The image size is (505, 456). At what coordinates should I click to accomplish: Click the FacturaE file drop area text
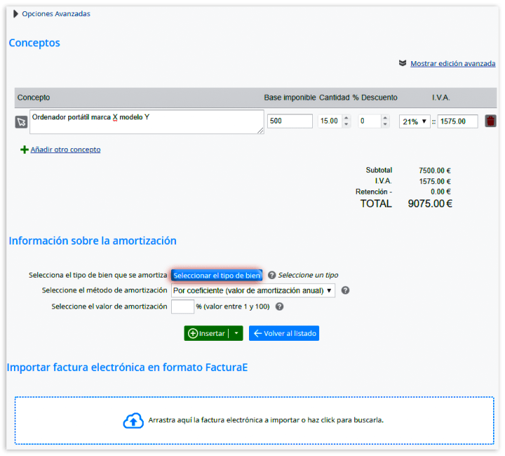pyautogui.click(x=266, y=420)
